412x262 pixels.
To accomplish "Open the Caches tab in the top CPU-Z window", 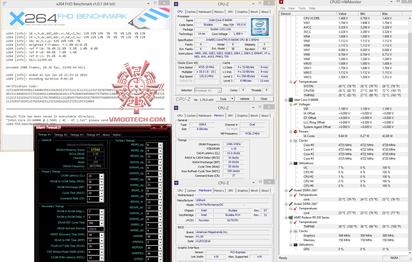I will [191, 12].
